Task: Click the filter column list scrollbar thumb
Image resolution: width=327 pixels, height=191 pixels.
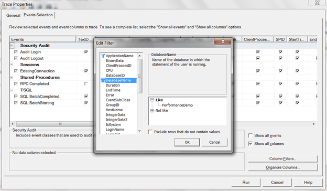Action: [x=139, y=76]
